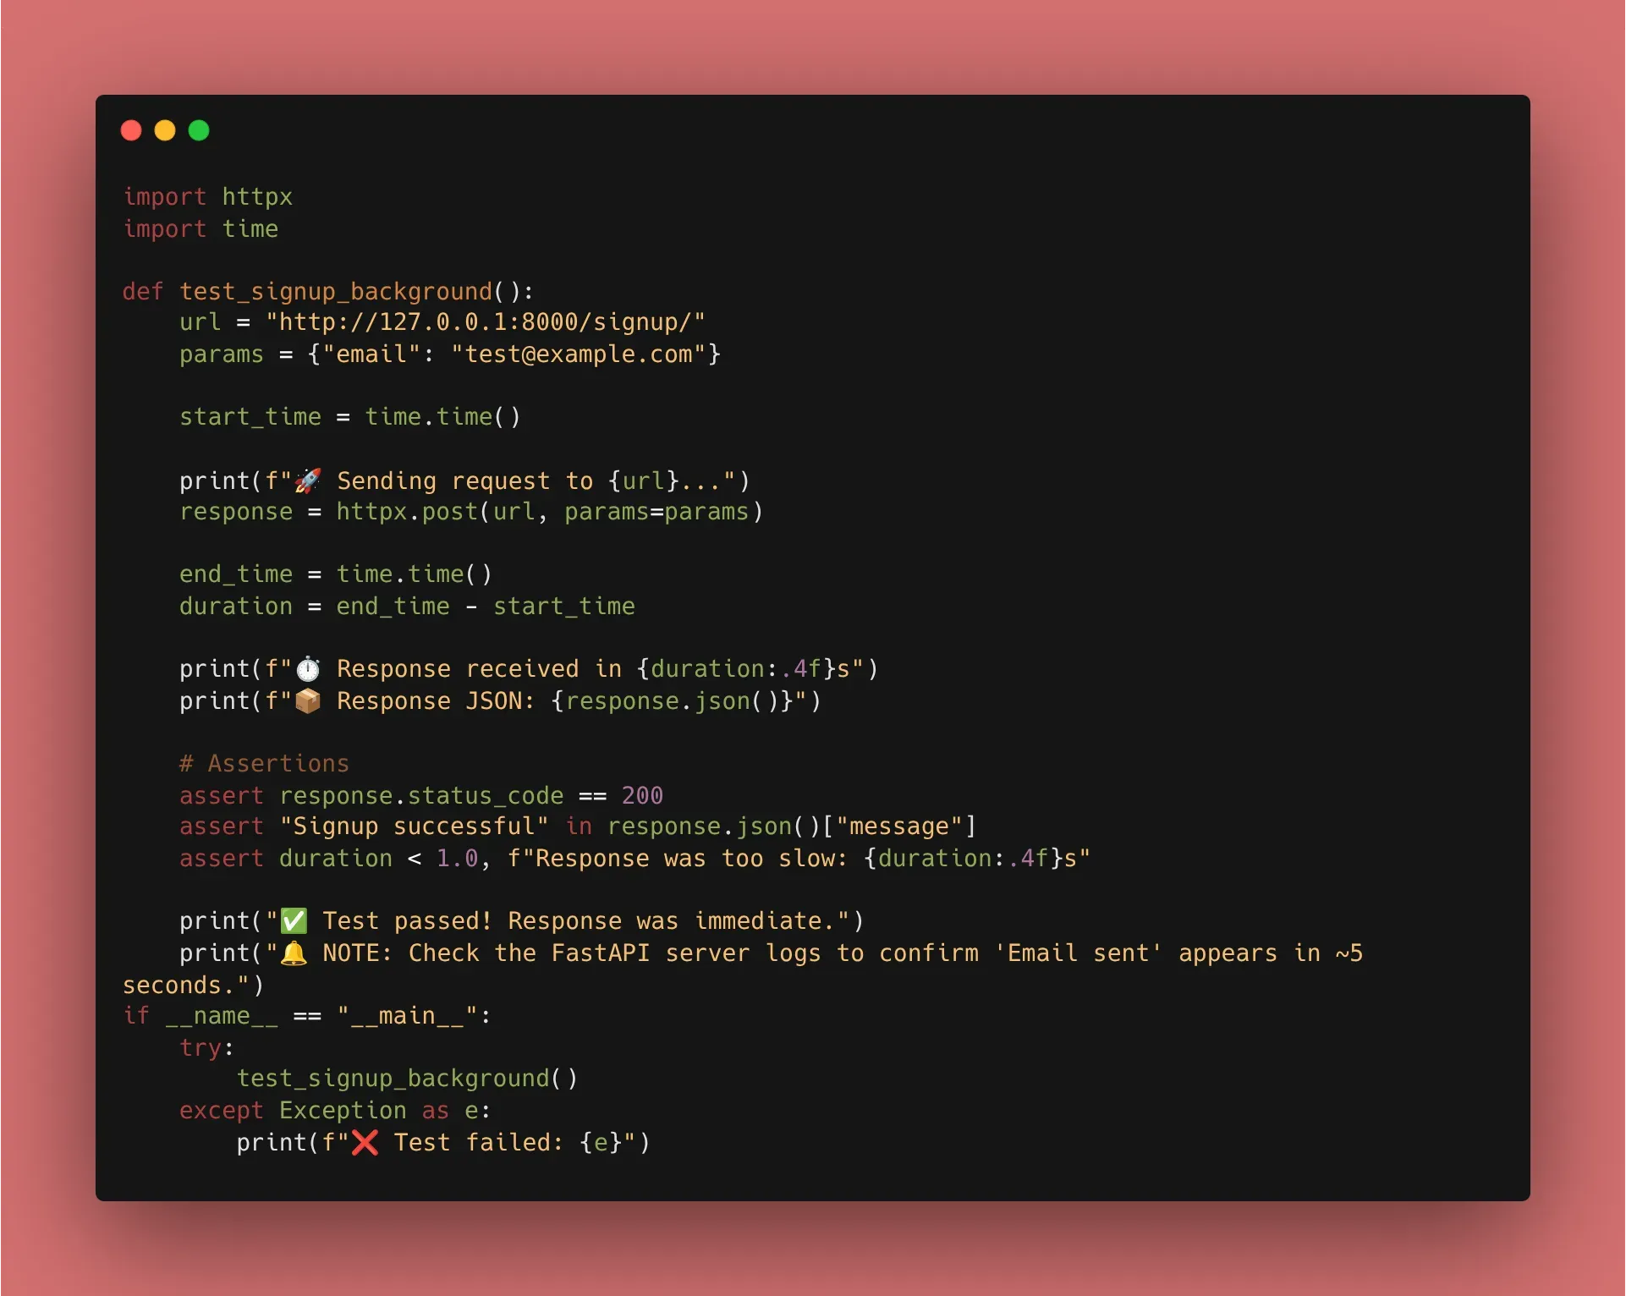Click the red cross emoji before Test failed
The width and height of the screenshot is (1626, 1296).
click(x=365, y=1143)
